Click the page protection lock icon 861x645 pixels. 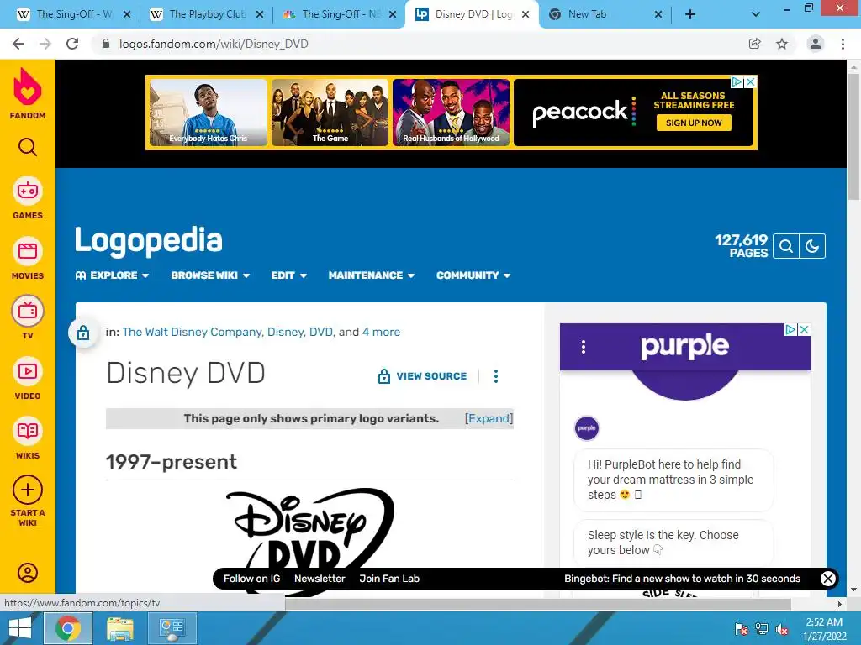coord(83,333)
